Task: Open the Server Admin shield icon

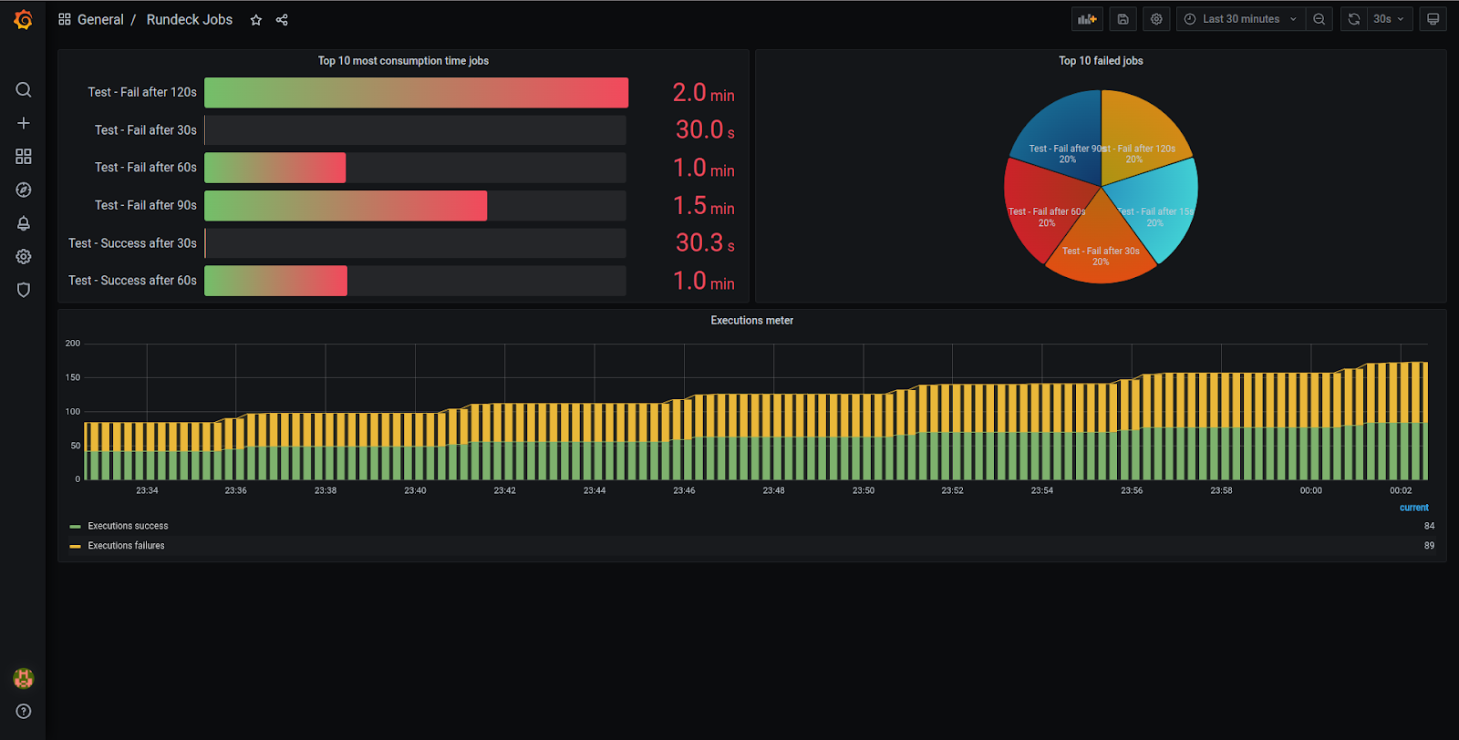Action: click(24, 290)
